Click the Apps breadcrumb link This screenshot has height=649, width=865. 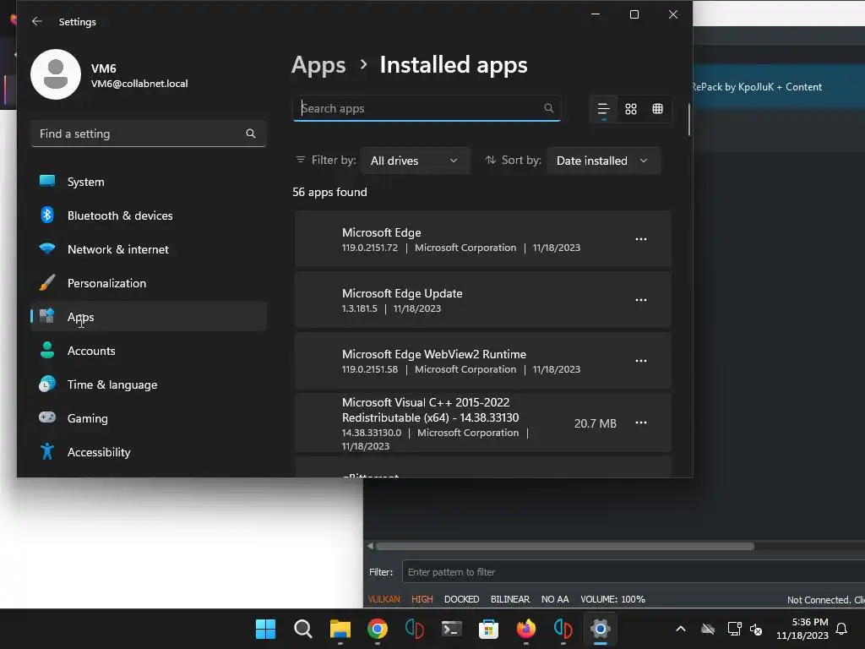(x=318, y=65)
